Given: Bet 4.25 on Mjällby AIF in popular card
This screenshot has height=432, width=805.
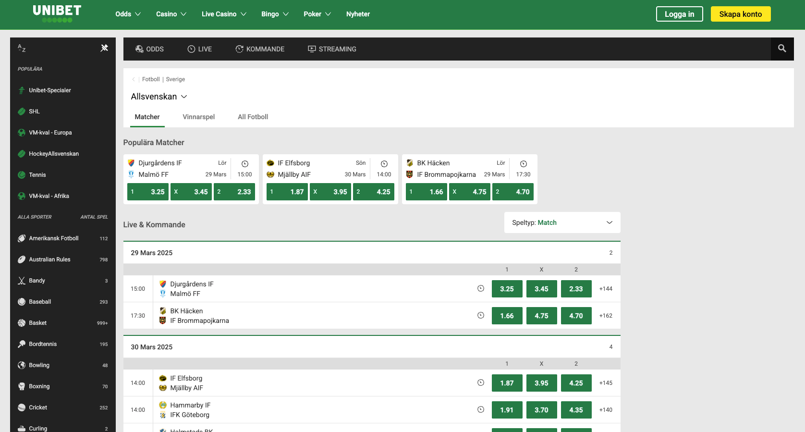Looking at the screenshot, I should tap(374, 192).
